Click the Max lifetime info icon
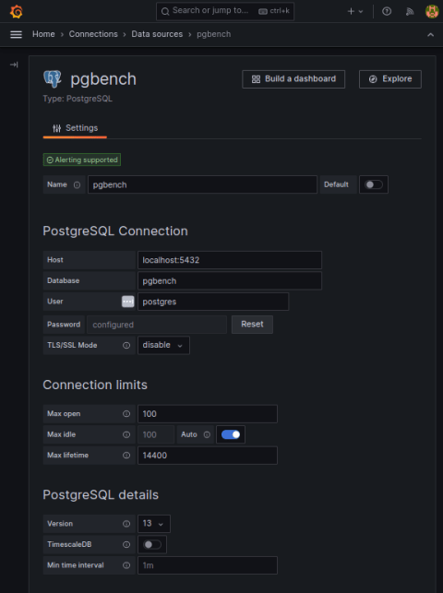Image resolution: width=443 pixels, height=593 pixels. pyautogui.click(x=126, y=456)
